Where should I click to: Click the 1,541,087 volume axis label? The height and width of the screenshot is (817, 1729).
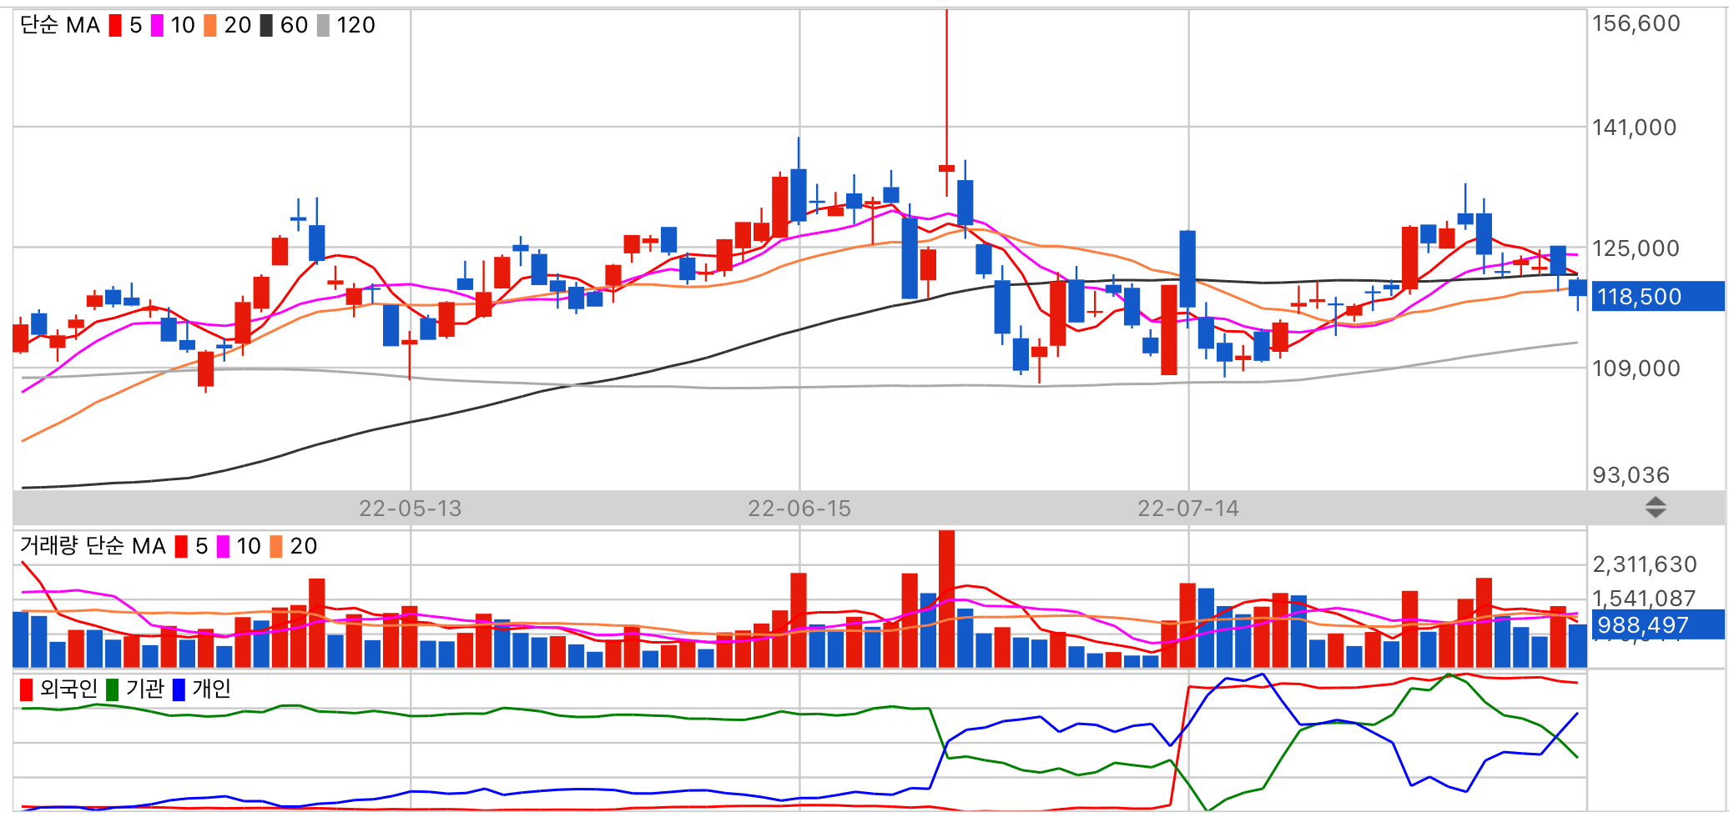pos(1645,599)
